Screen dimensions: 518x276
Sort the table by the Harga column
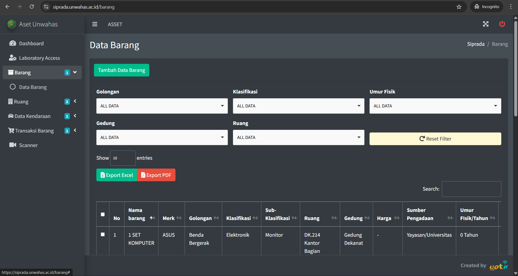tap(388, 218)
